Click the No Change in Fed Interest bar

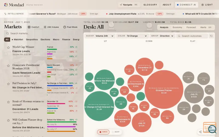tap(60, 85)
